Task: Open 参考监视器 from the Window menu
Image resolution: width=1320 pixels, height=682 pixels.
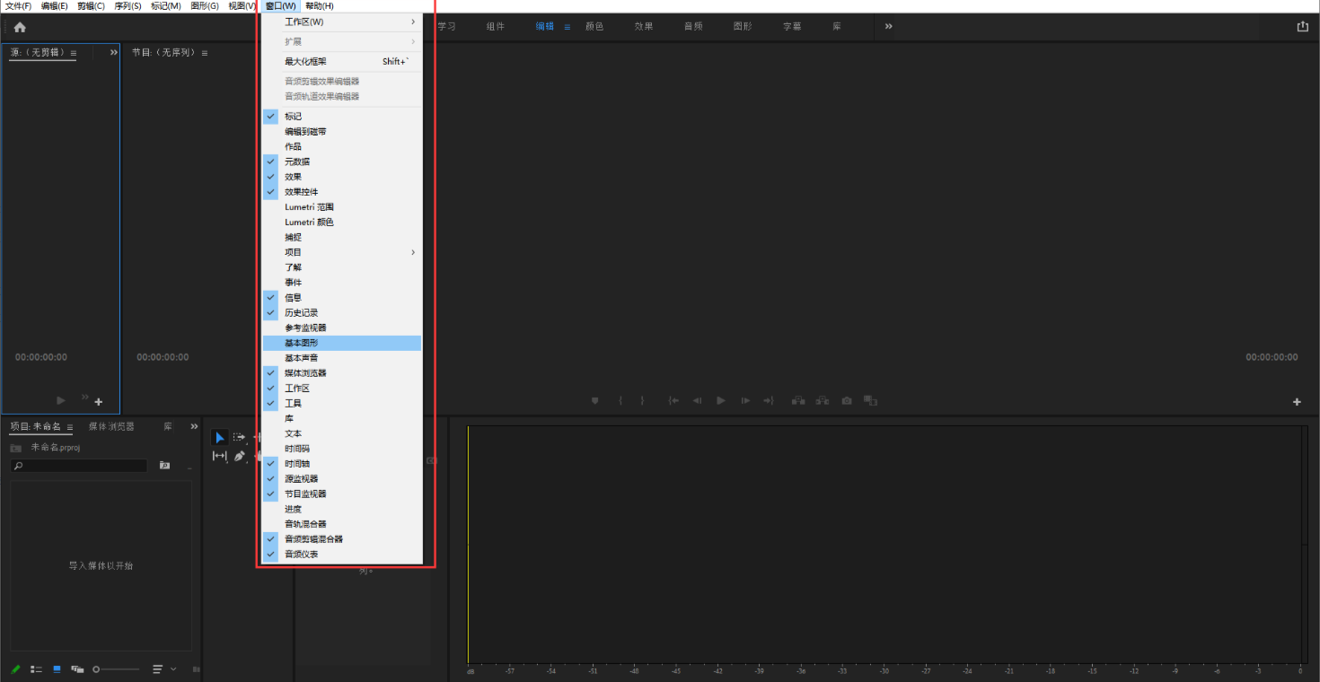Action: click(x=341, y=328)
